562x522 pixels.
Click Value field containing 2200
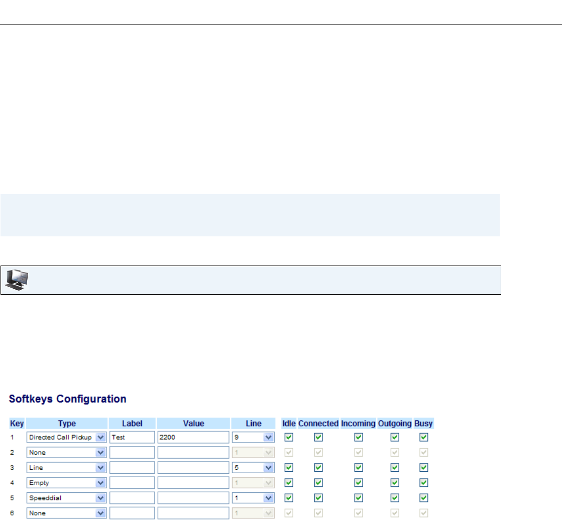(193, 438)
